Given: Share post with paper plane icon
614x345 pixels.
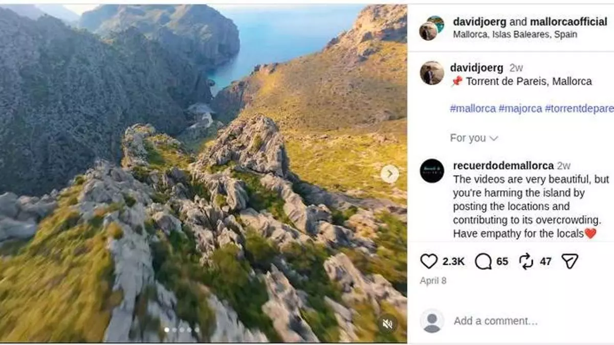Looking at the screenshot, I should [569, 262].
